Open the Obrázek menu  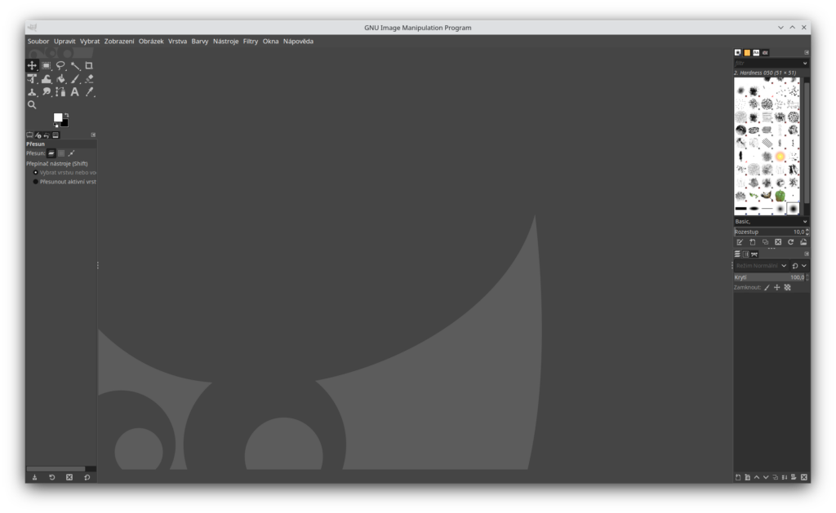(x=151, y=41)
